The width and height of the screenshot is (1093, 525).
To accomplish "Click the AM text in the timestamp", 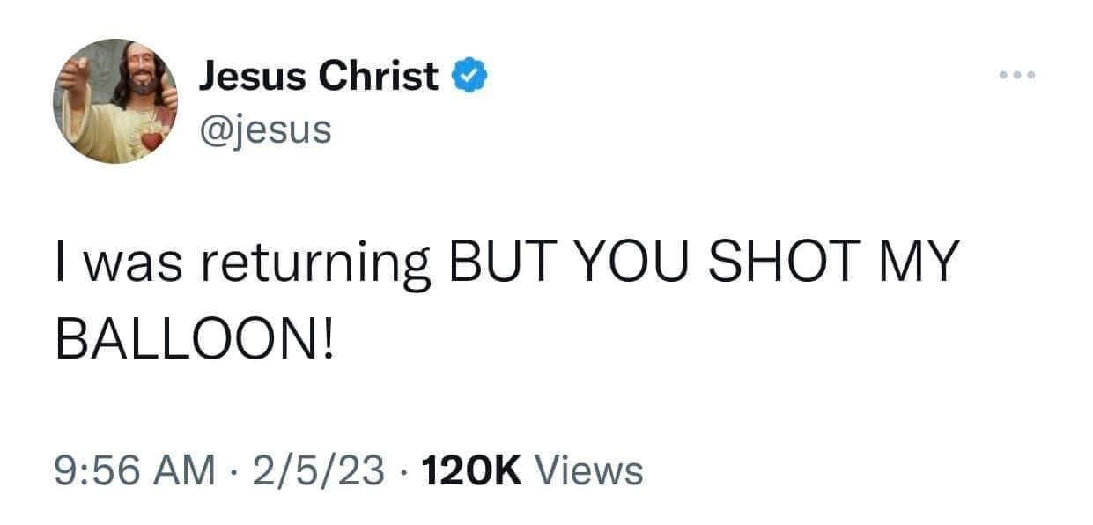I will point(183,470).
